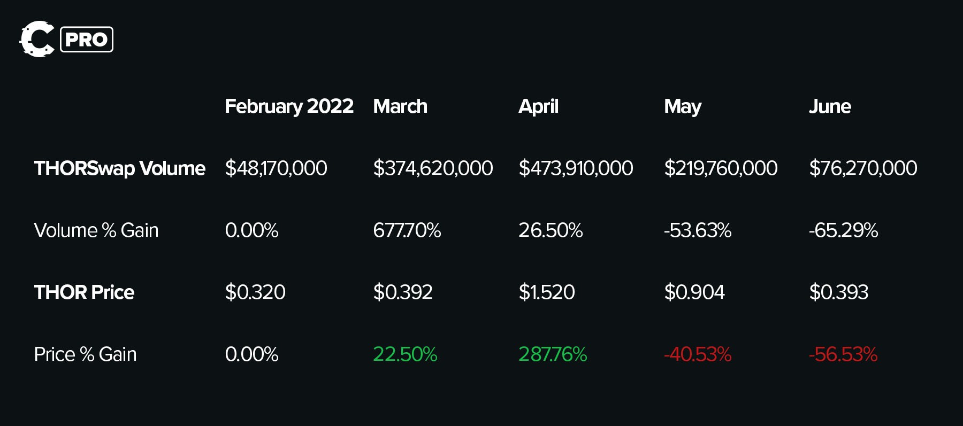Click the 677.70% volume gain value
This screenshot has width=963, height=426.
(x=407, y=230)
